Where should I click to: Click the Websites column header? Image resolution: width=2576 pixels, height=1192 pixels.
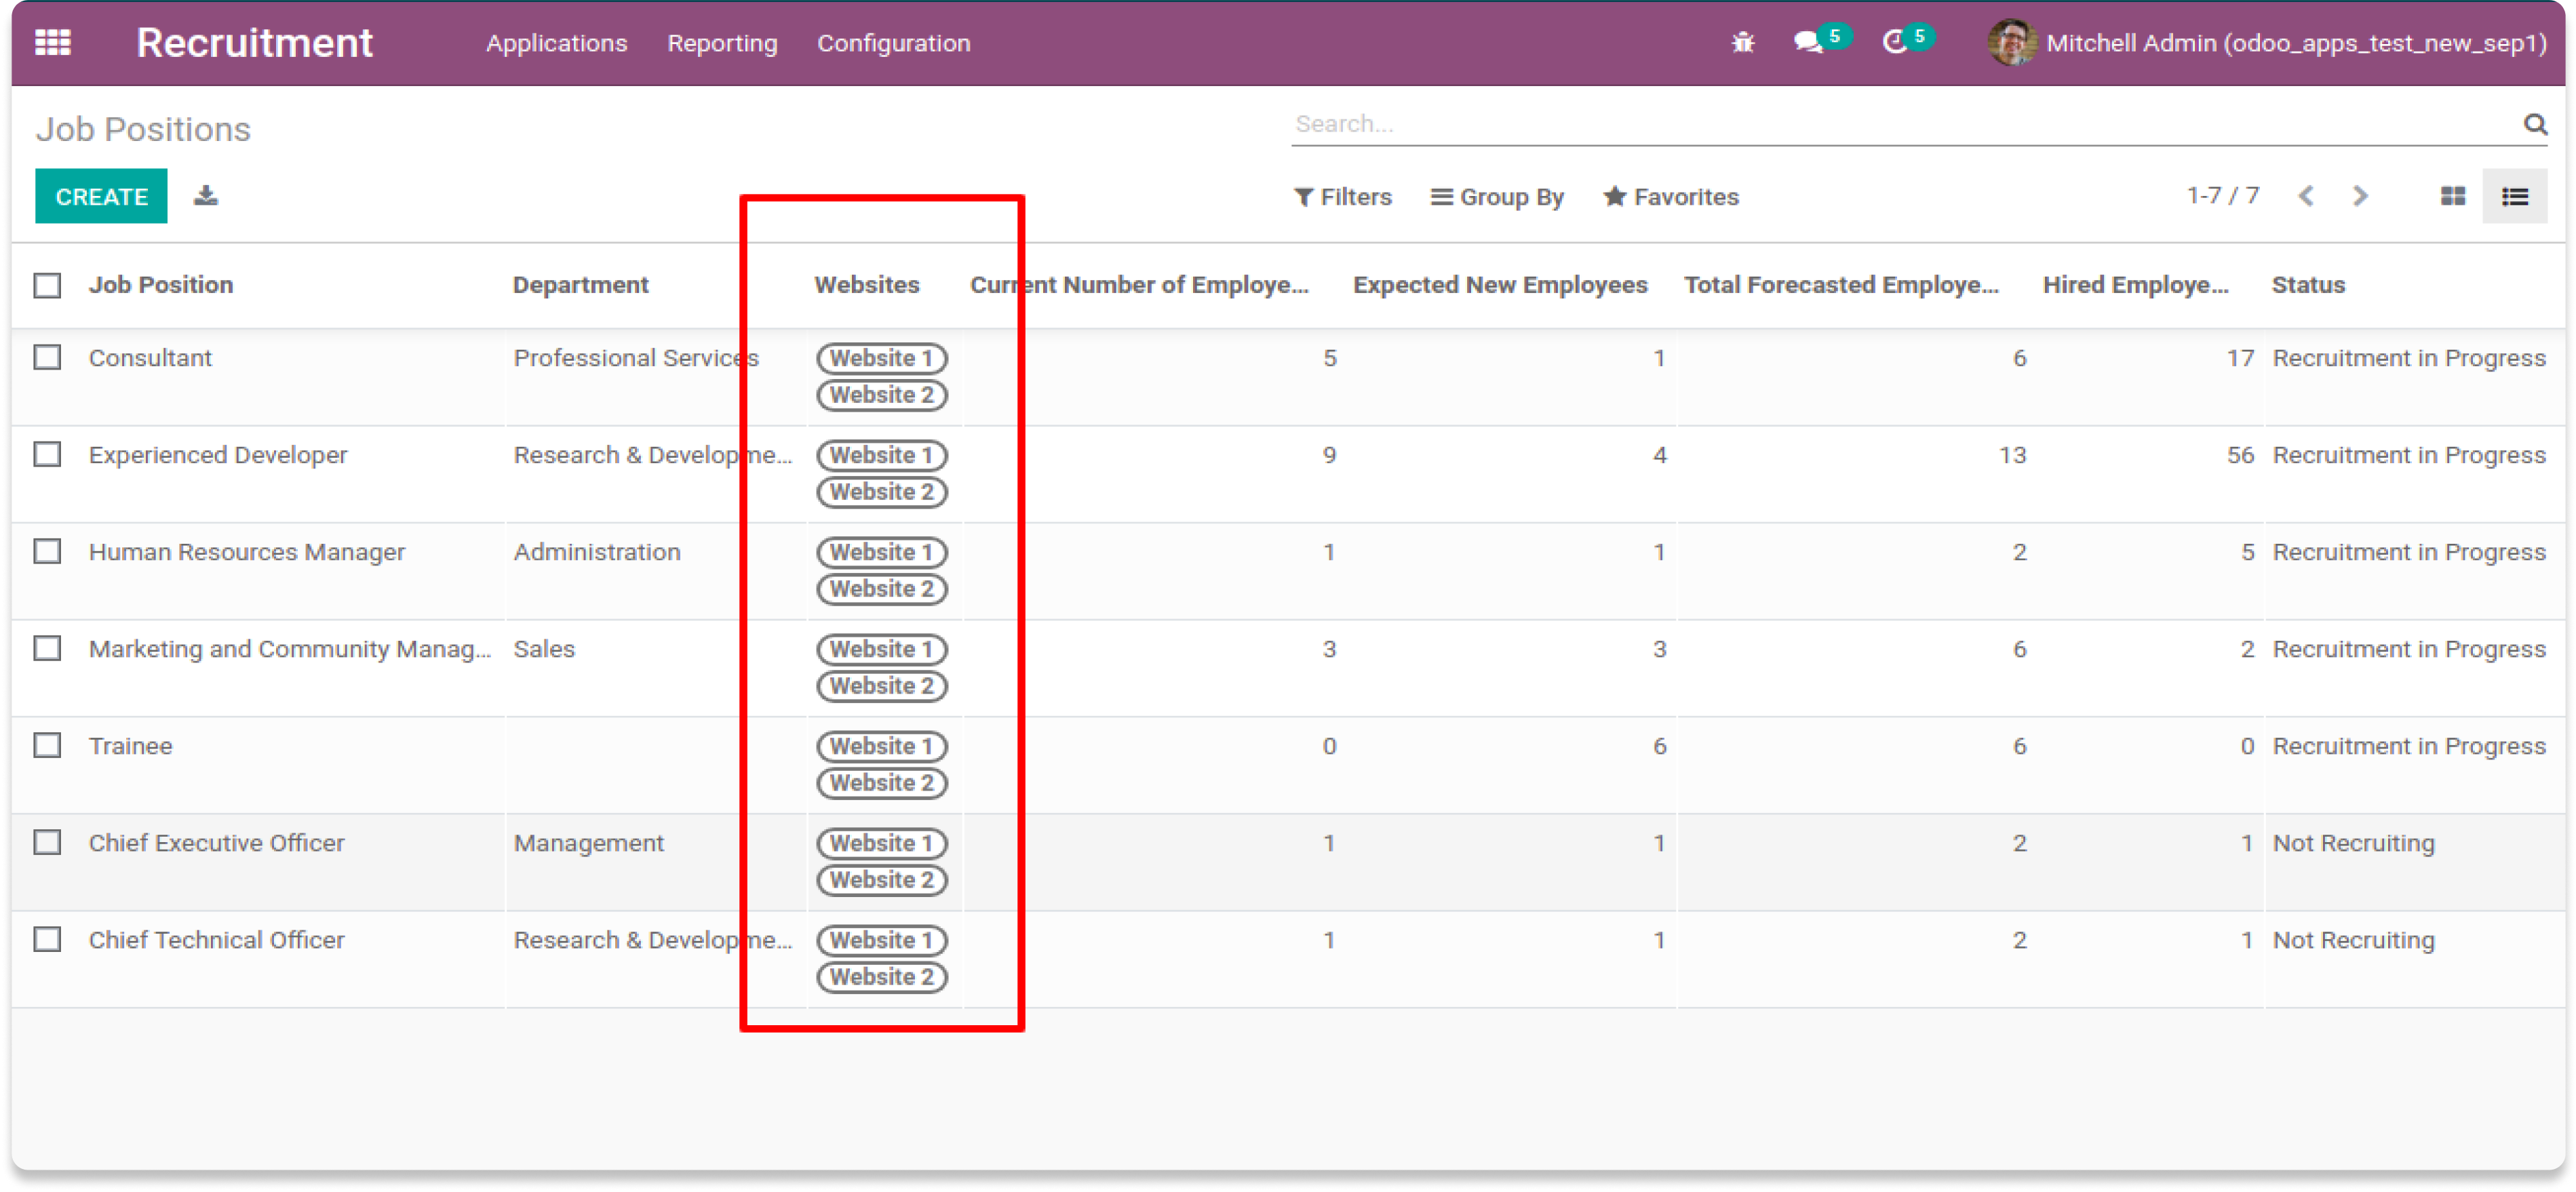tap(866, 285)
